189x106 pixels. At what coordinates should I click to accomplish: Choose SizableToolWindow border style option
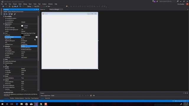point(29,49)
